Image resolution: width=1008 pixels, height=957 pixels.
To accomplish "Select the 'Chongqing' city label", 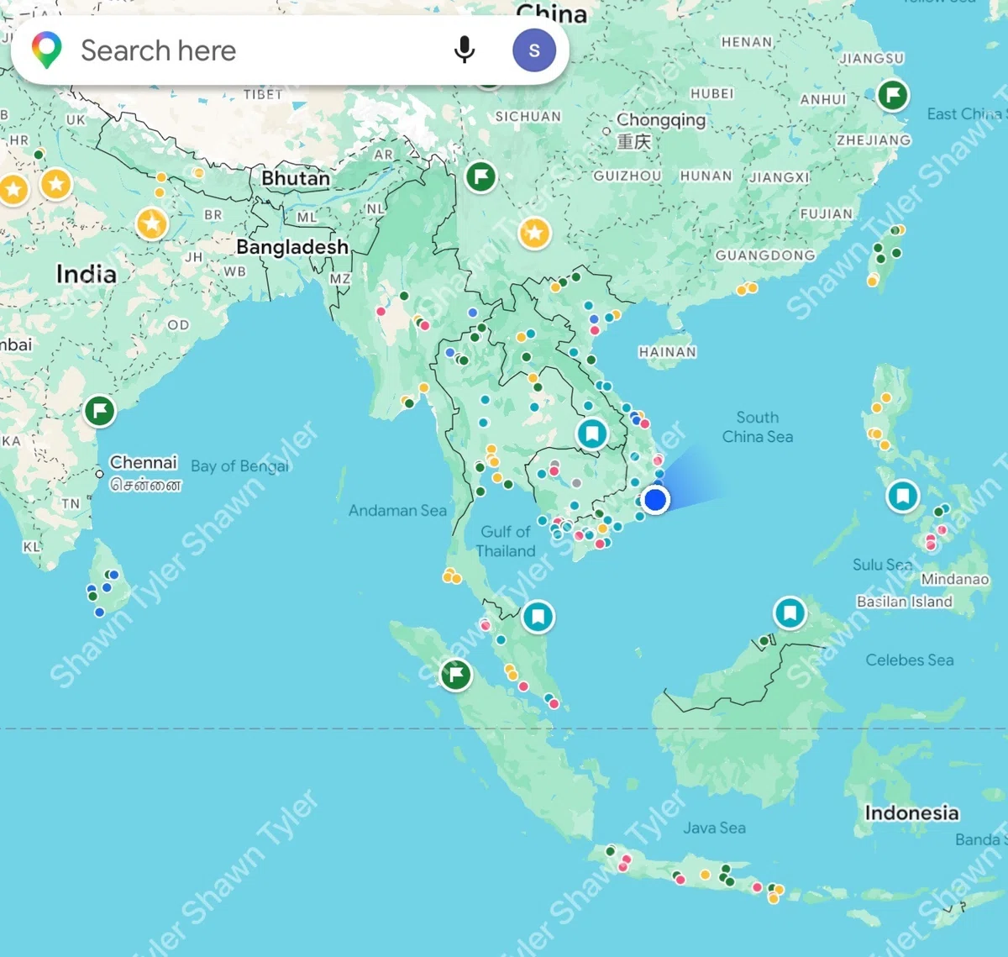I will (661, 120).
